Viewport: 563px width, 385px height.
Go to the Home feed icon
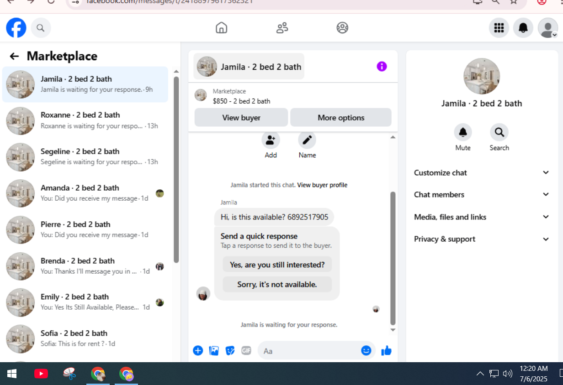click(x=221, y=28)
